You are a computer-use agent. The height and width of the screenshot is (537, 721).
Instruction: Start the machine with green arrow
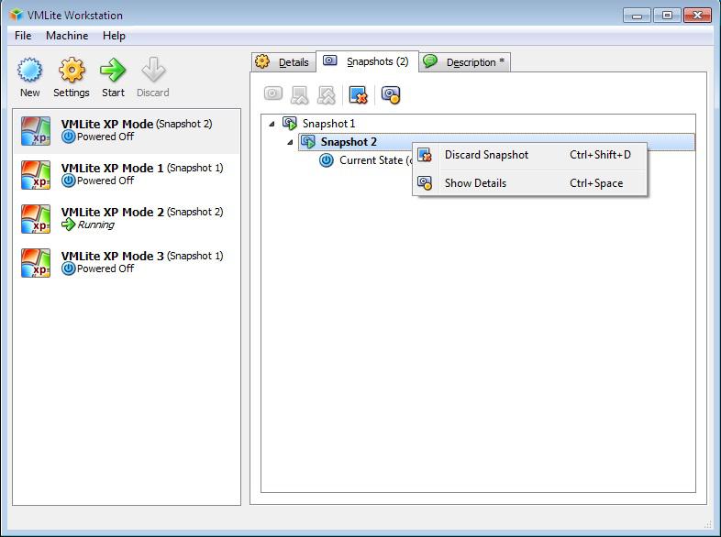click(x=113, y=71)
